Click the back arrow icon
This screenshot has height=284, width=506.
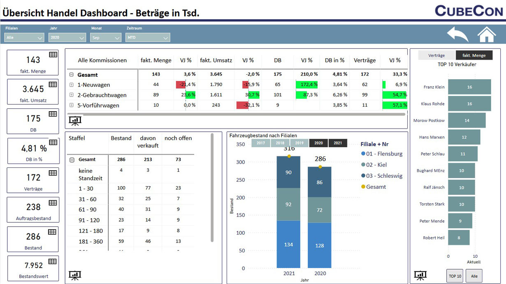click(x=457, y=34)
